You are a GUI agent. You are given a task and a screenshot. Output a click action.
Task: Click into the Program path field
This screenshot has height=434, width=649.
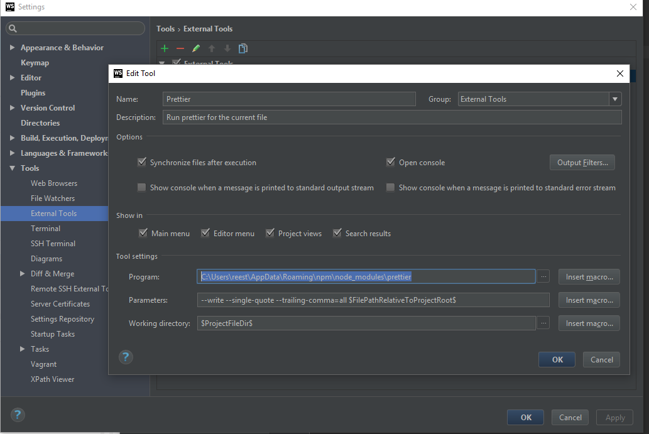(366, 276)
